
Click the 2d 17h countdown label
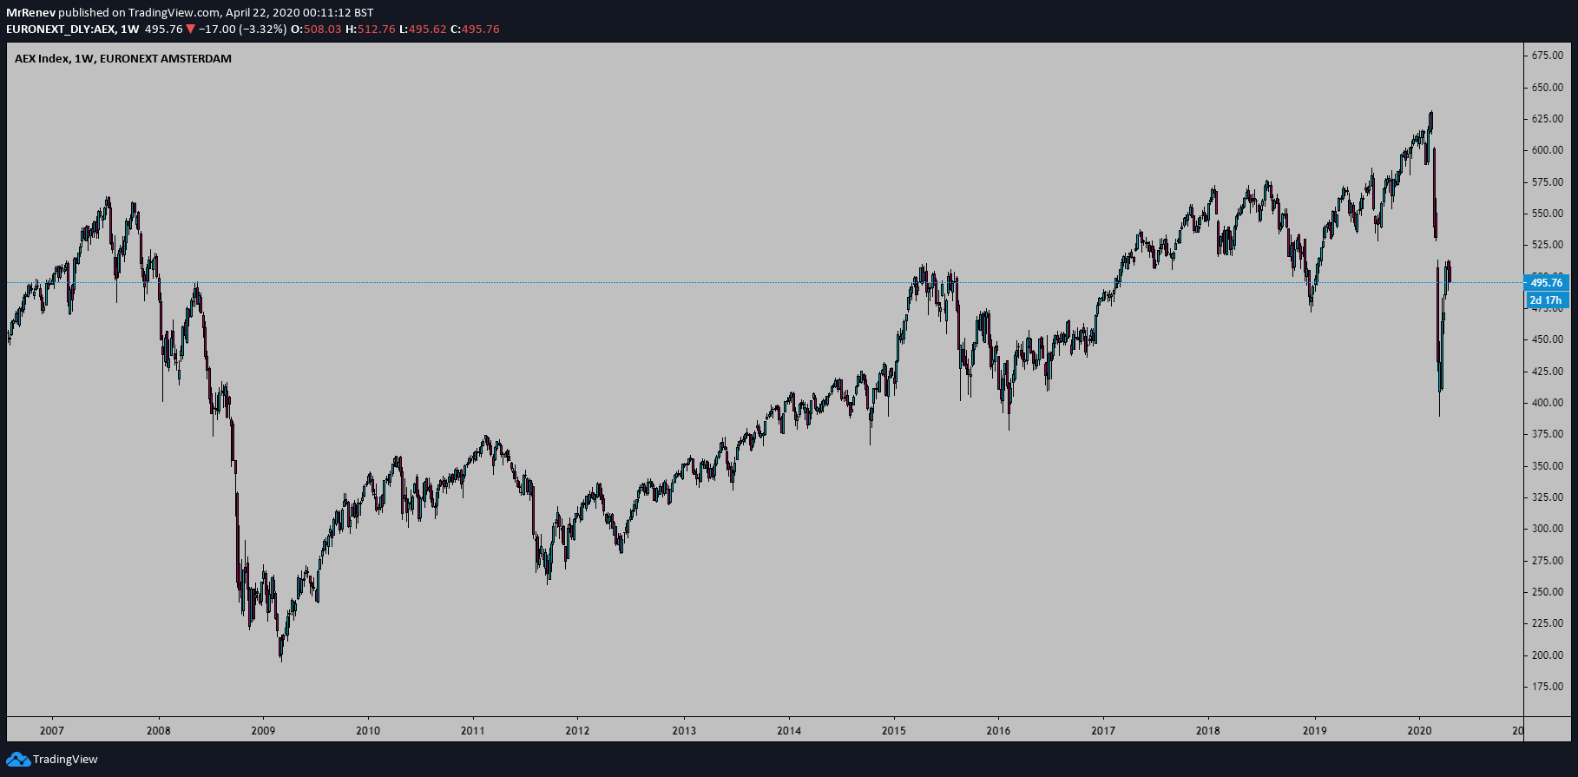(x=1546, y=300)
